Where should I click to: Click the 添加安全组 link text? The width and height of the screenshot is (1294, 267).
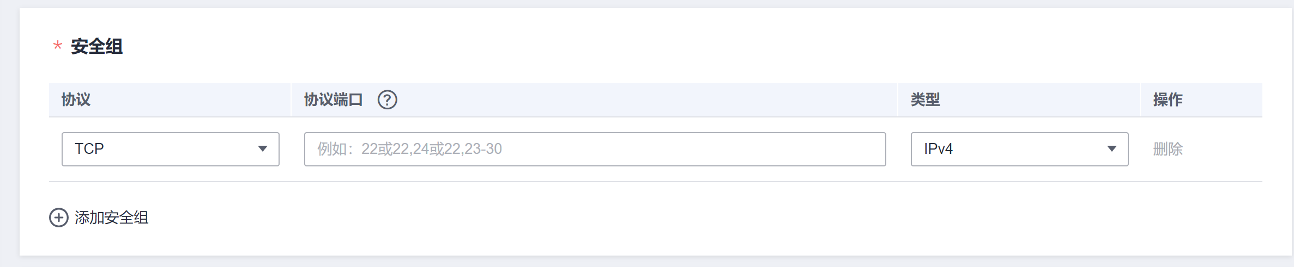112,218
